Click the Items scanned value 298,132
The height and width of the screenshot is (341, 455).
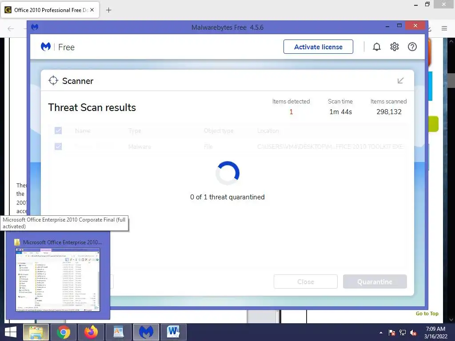(389, 112)
